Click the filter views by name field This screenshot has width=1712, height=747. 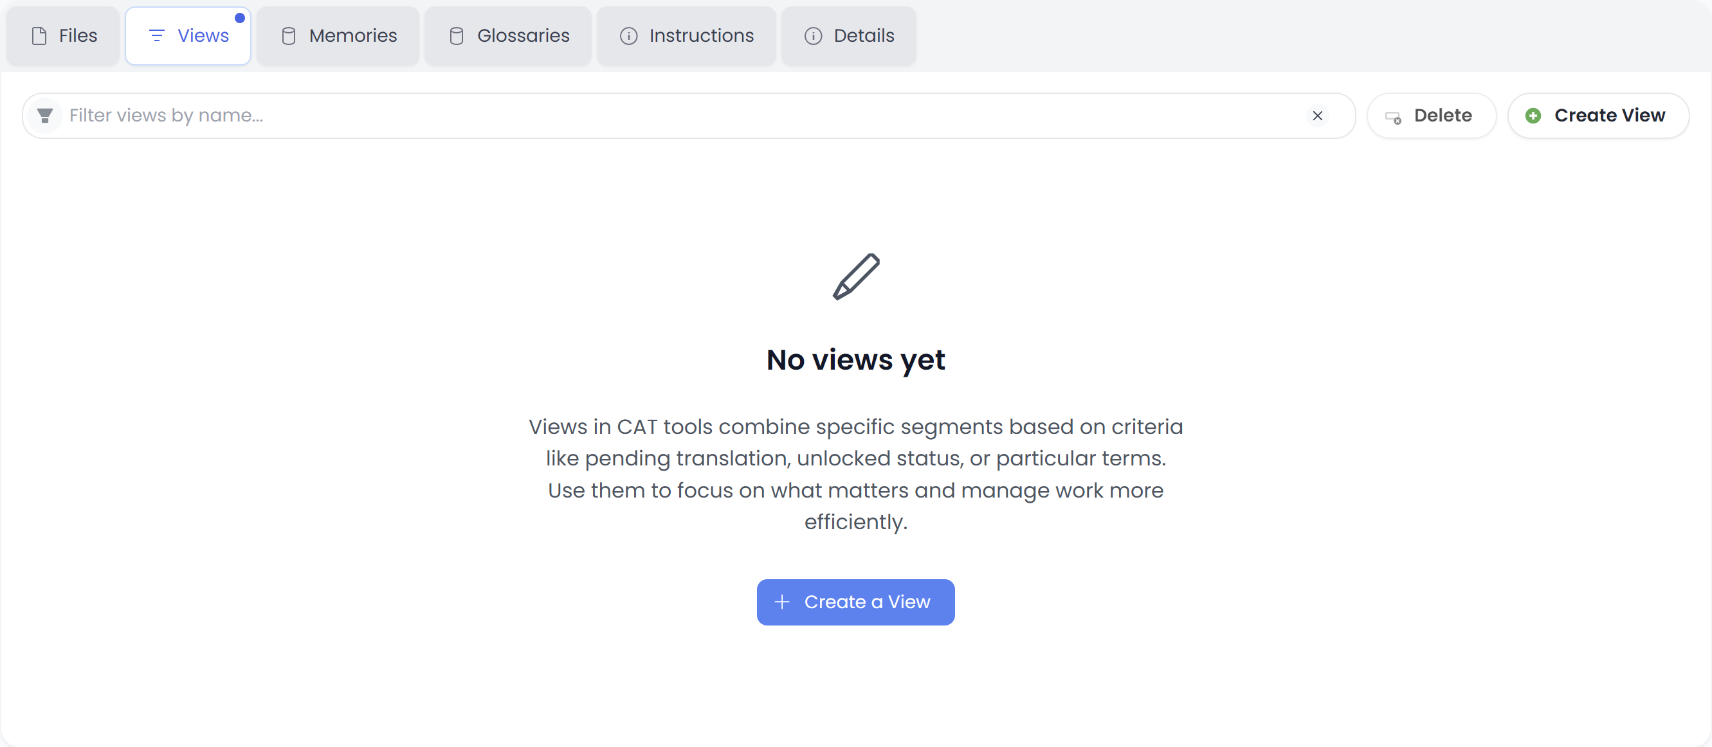[x=399, y=115]
